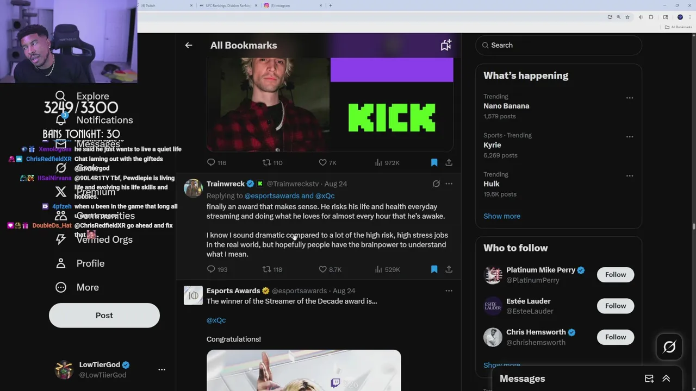
Task: Click Show more under What's happening
Action: (x=502, y=216)
